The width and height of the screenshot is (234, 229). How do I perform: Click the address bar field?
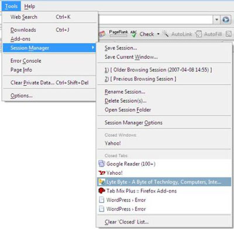tap(156, 19)
